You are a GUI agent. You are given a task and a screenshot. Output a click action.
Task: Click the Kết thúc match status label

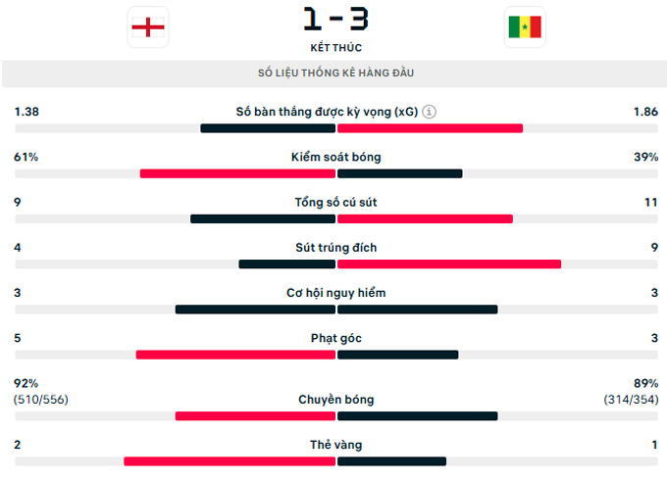pos(335,48)
